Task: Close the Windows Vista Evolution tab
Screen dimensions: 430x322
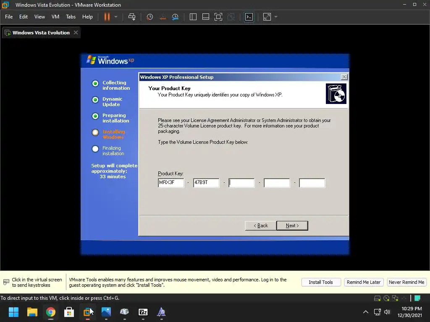Action: [x=76, y=33]
